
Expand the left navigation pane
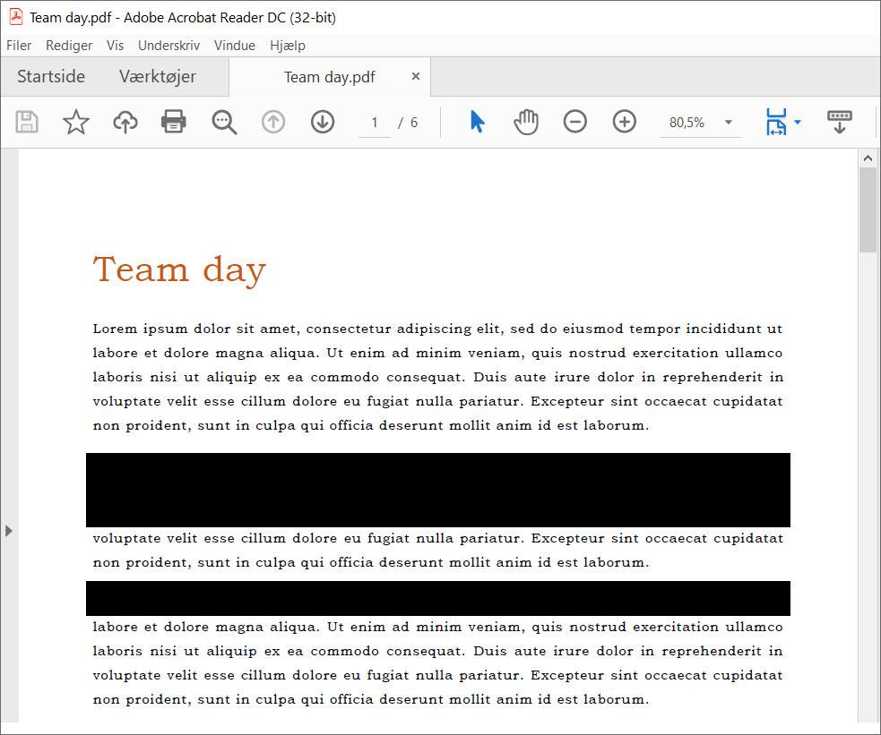click(9, 531)
